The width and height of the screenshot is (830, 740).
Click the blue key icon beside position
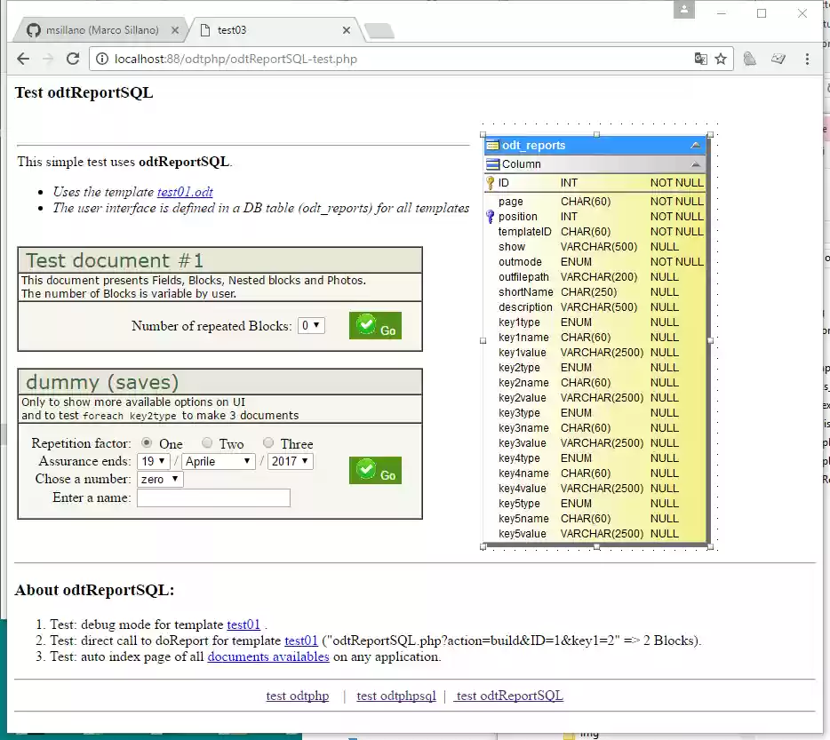click(491, 216)
